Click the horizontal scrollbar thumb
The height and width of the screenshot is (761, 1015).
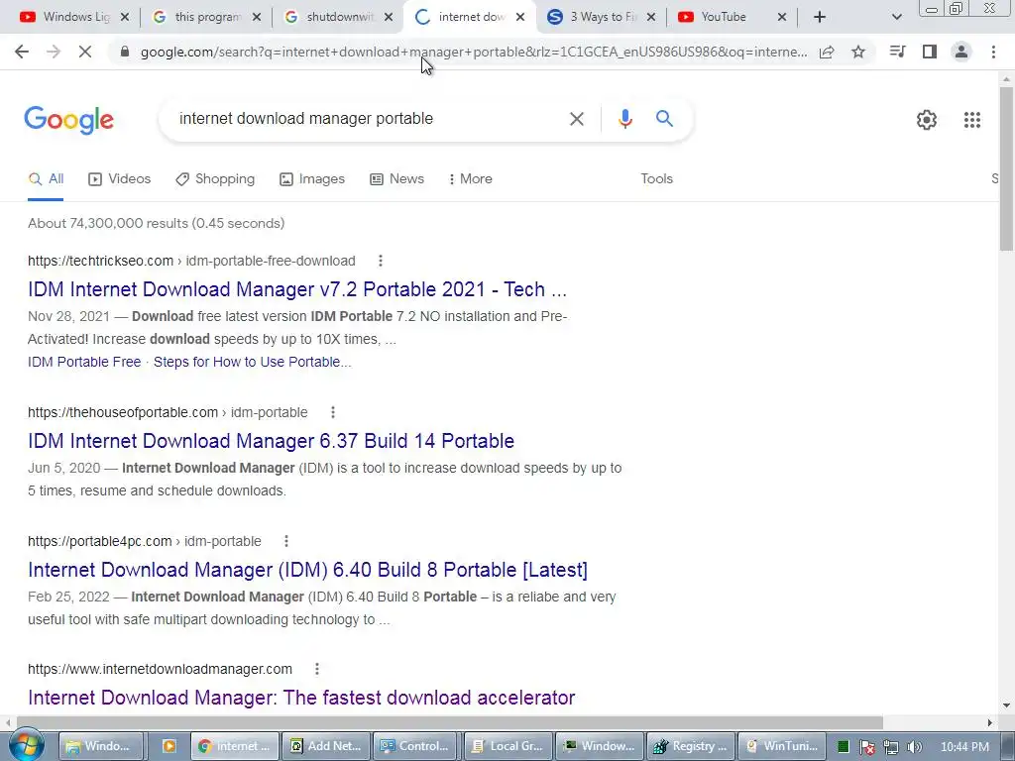[x=450, y=722]
